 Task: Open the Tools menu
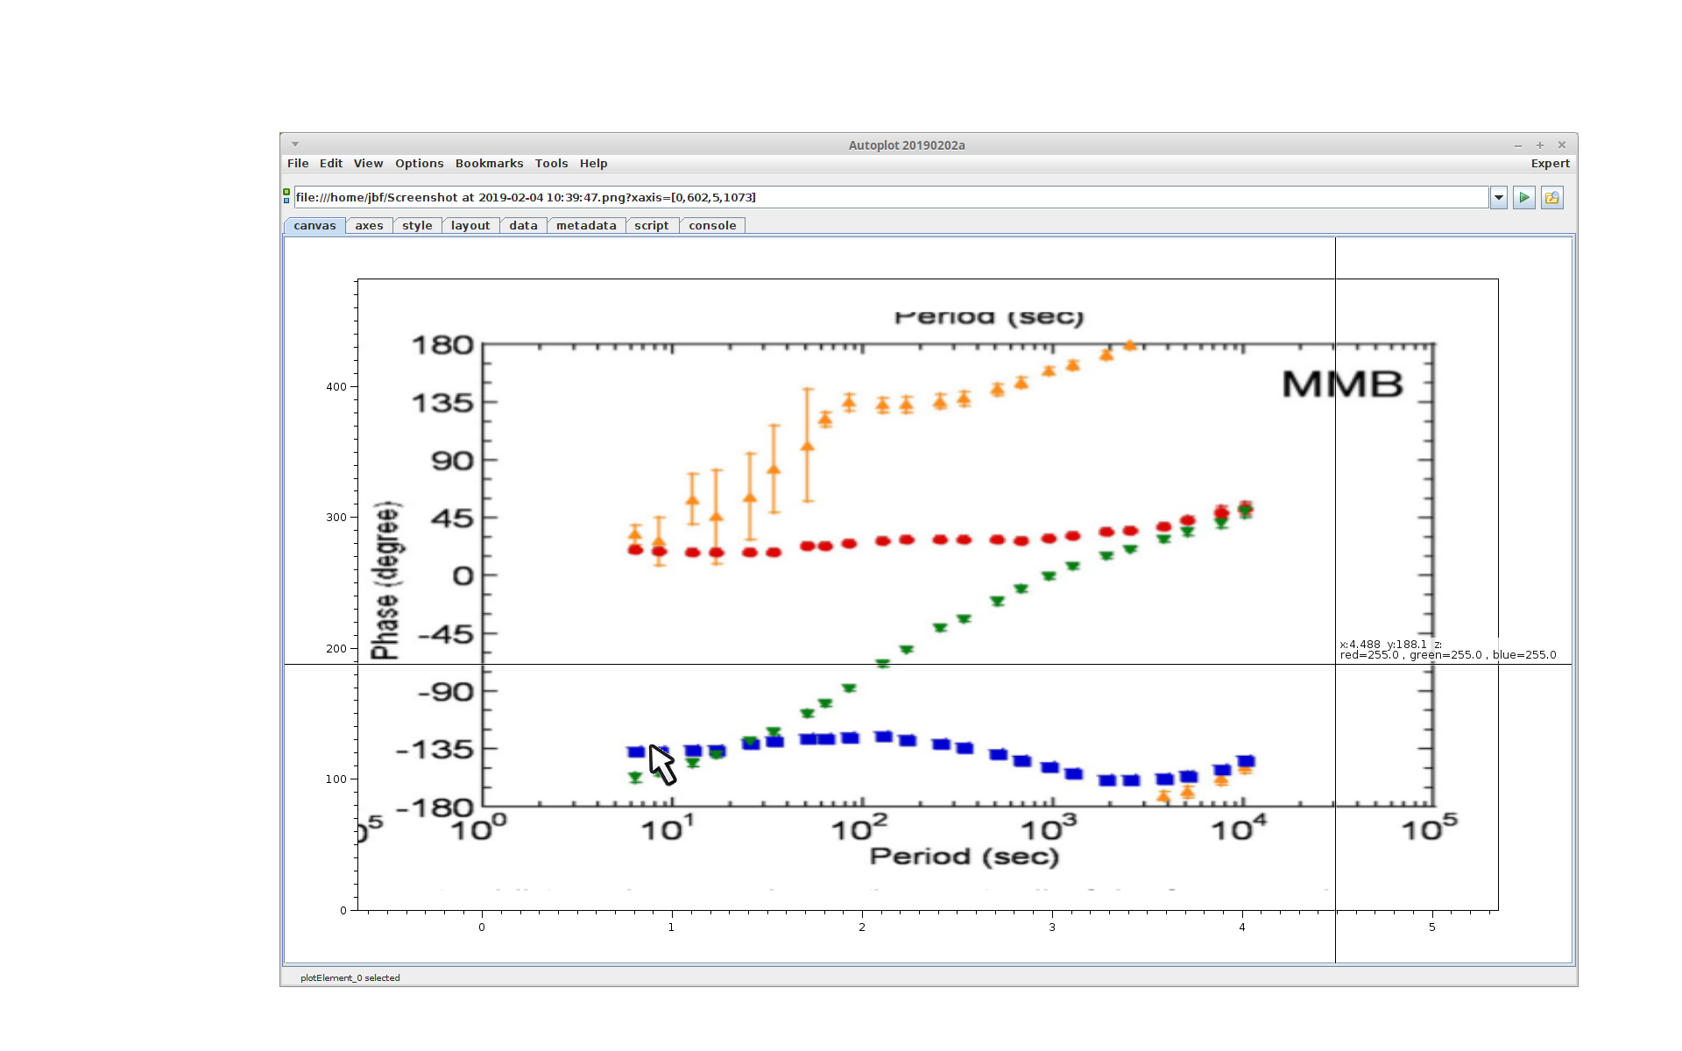click(x=552, y=164)
